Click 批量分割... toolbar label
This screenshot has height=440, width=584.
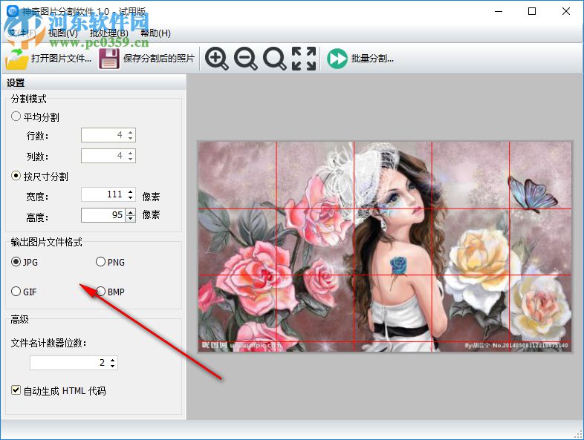click(372, 59)
